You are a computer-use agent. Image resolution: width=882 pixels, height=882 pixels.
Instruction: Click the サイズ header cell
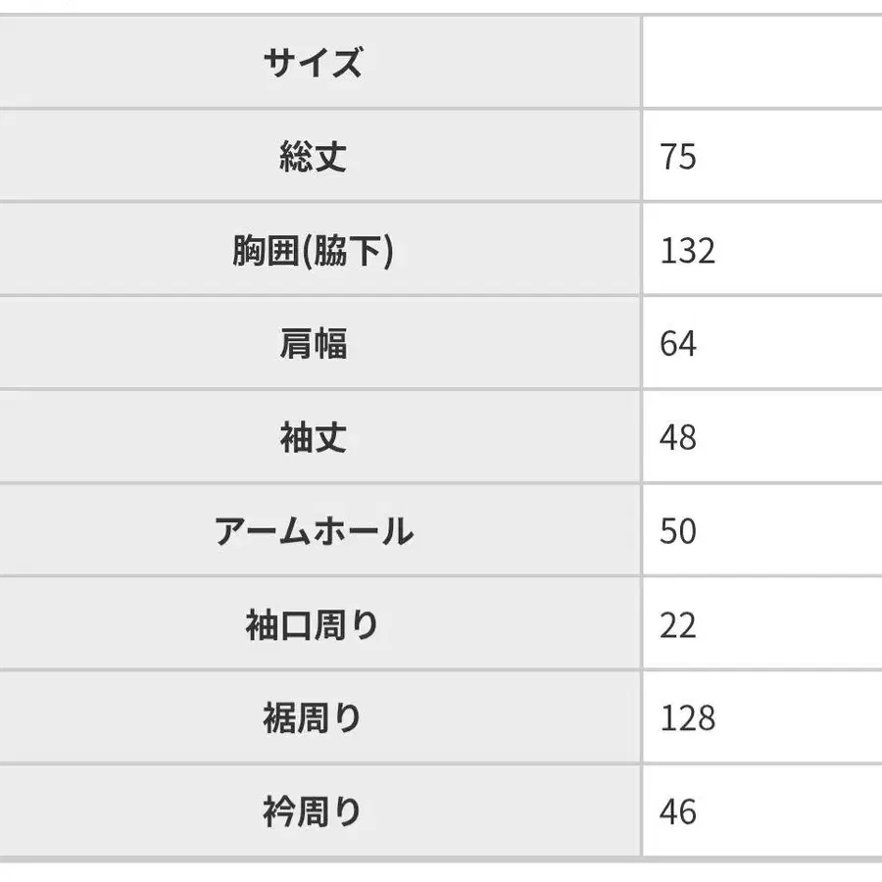pos(313,64)
